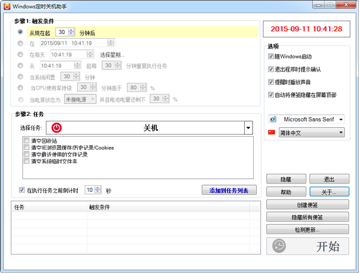
Task: Click the CPU 80 percent stepper arrows
Action: pyautogui.click(x=143, y=87)
